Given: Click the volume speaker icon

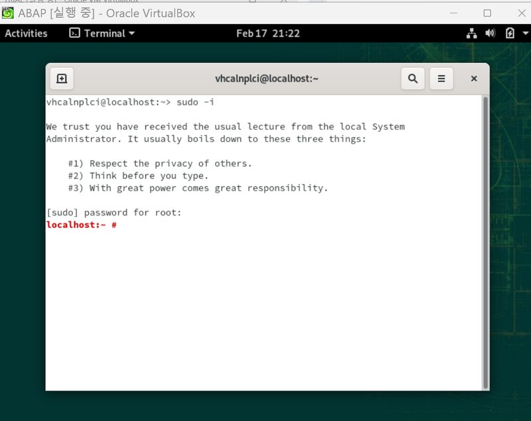Looking at the screenshot, I should click(491, 33).
